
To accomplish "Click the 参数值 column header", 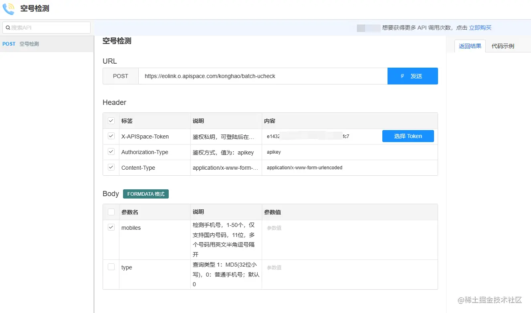I will pos(273,212).
